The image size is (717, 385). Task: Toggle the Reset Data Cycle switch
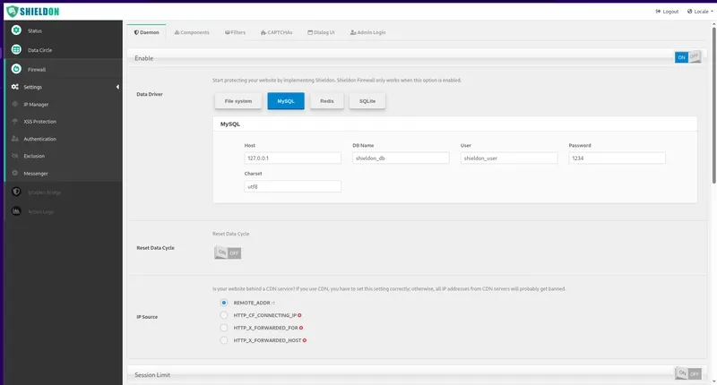pos(228,252)
